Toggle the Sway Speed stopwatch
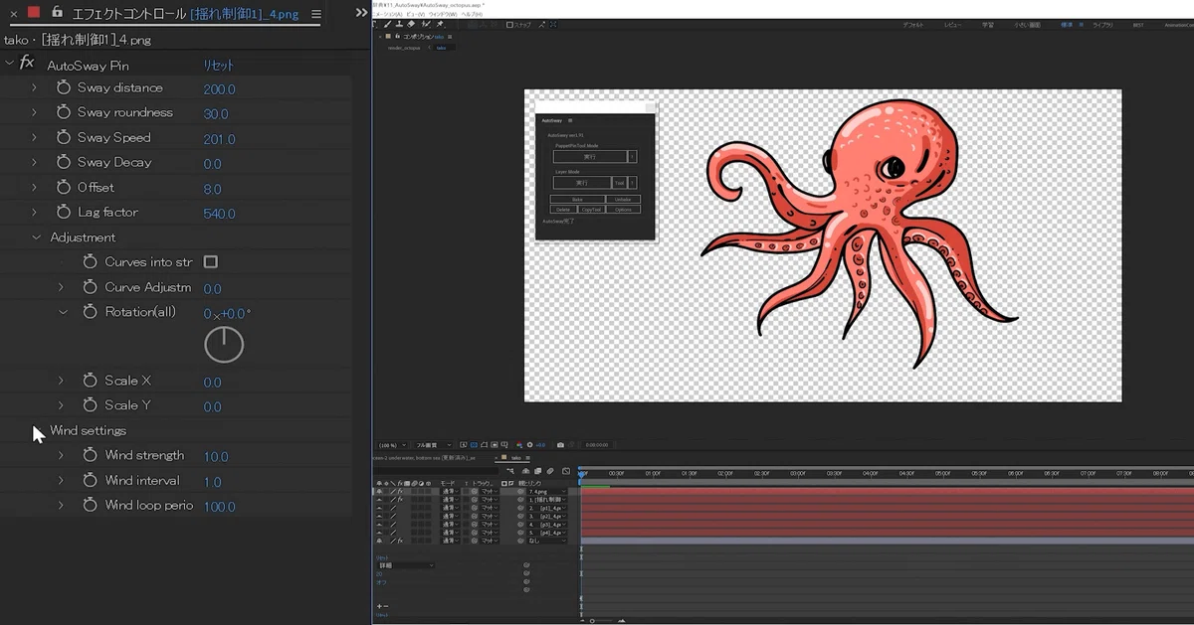This screenshot has height=625, width=1194. point(64,138)
